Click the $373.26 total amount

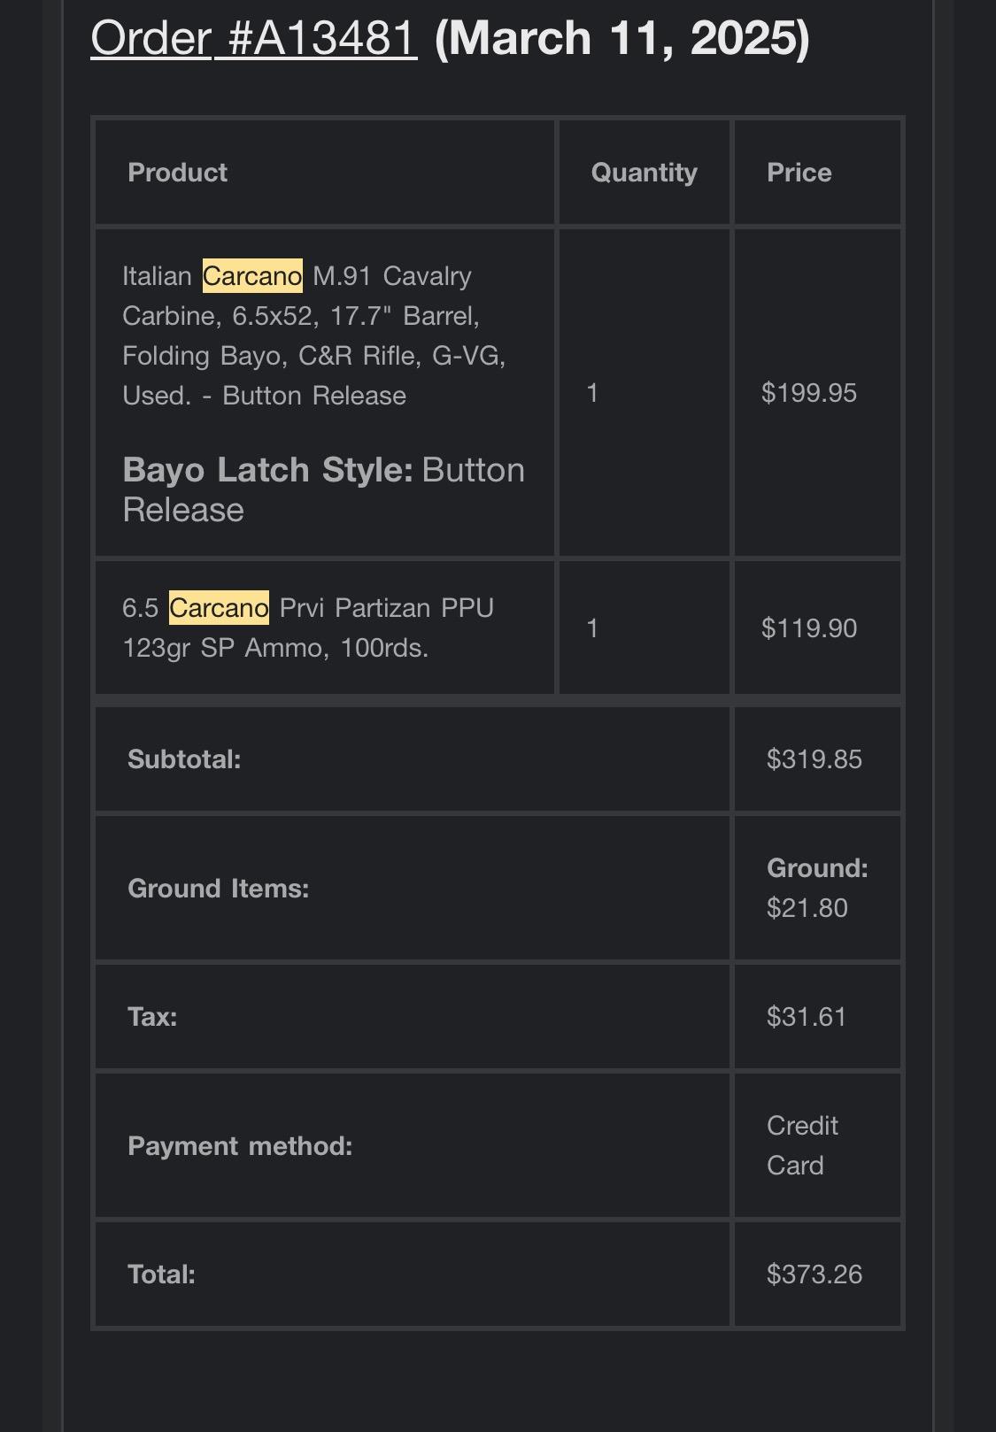814,1274
